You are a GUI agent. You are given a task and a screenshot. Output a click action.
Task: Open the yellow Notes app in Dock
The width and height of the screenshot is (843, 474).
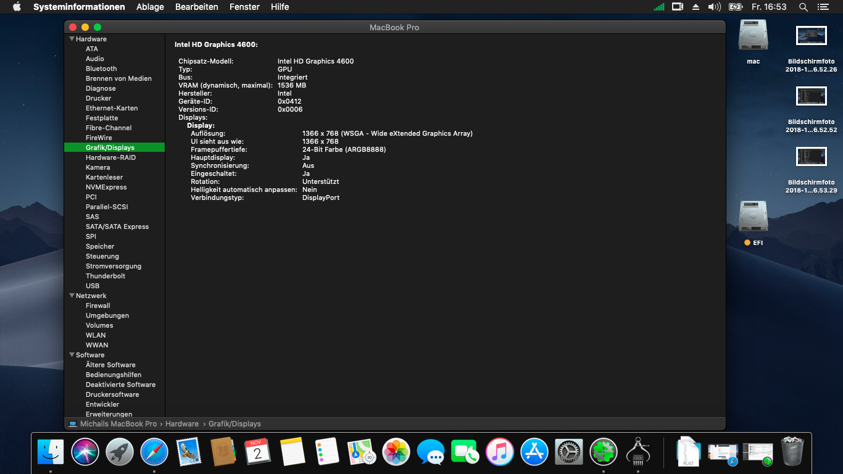pos(293,452)
